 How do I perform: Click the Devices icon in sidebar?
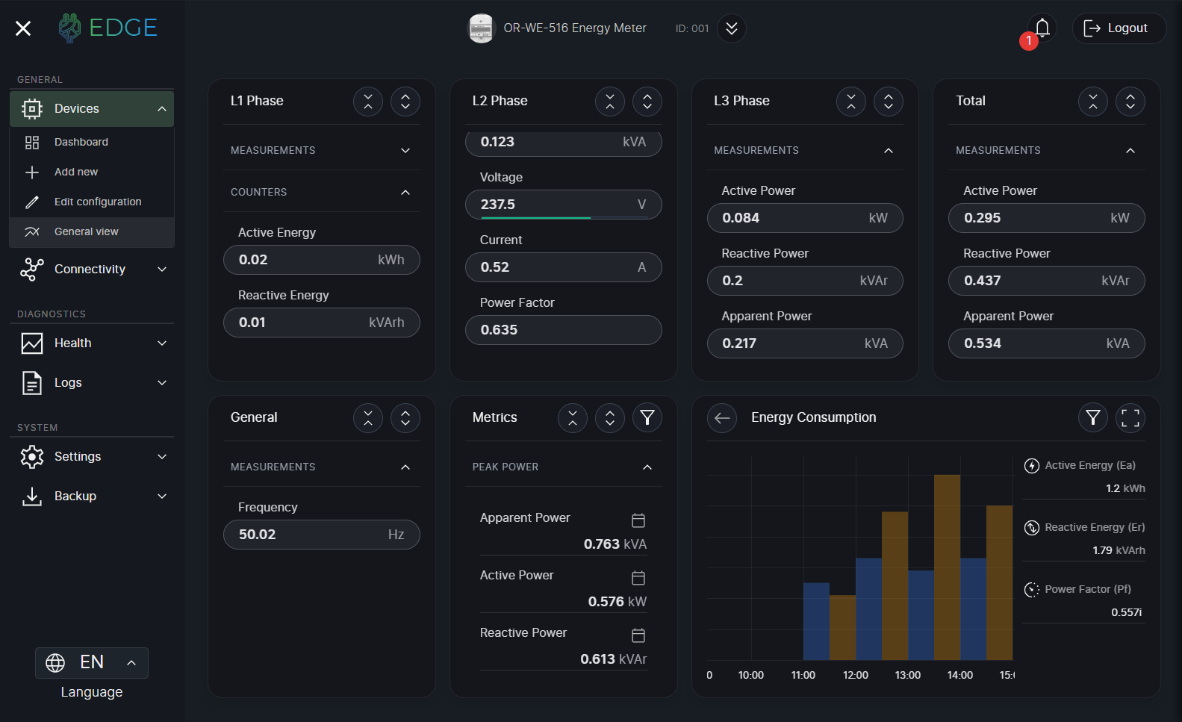[32, 109]
